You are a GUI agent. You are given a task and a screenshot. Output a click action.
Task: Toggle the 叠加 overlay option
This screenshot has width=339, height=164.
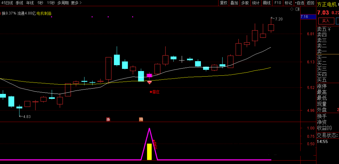coord(234,3)
